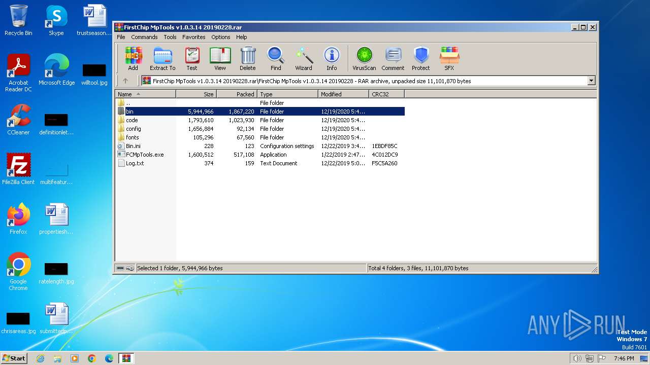Select the Bin.ini file
Image resolution: width=650 pixels, height=365 pixels.
pos(261,146)
